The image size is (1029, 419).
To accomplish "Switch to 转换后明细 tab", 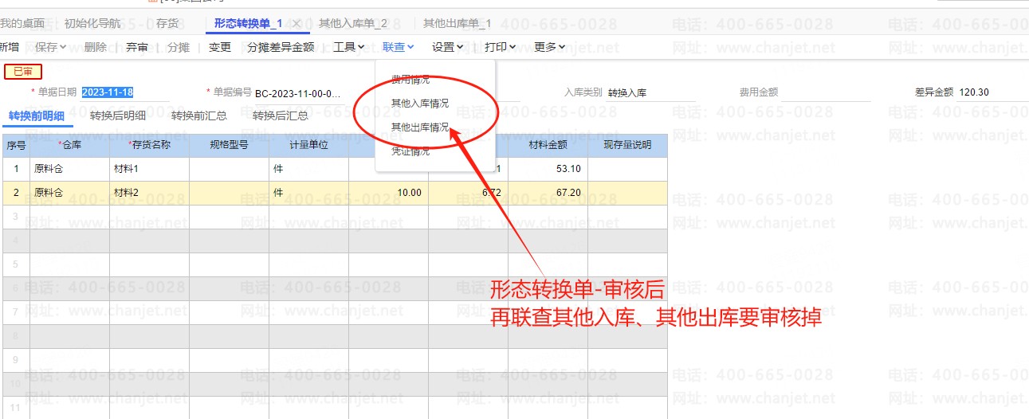I will [118, 116].
